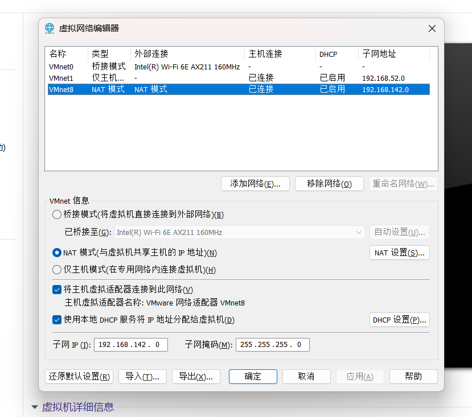Select the VMnet8 row
This screenshot has height=417, width=472.
pos(239,89)
